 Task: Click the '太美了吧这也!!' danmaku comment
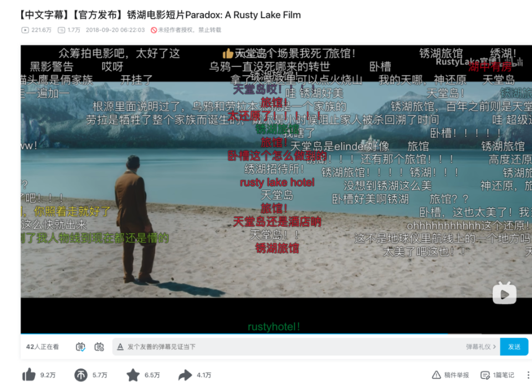[x=424, y=252]
